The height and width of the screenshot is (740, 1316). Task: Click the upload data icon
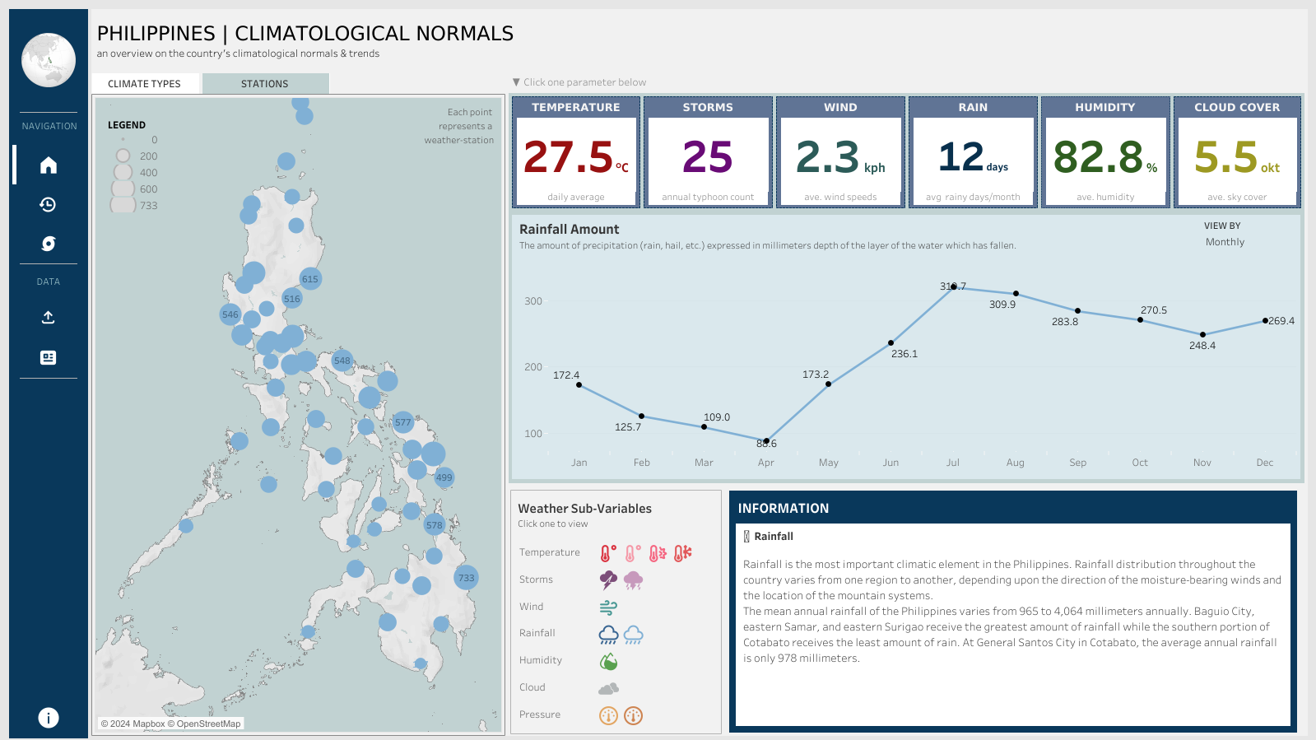pos(49,318)
